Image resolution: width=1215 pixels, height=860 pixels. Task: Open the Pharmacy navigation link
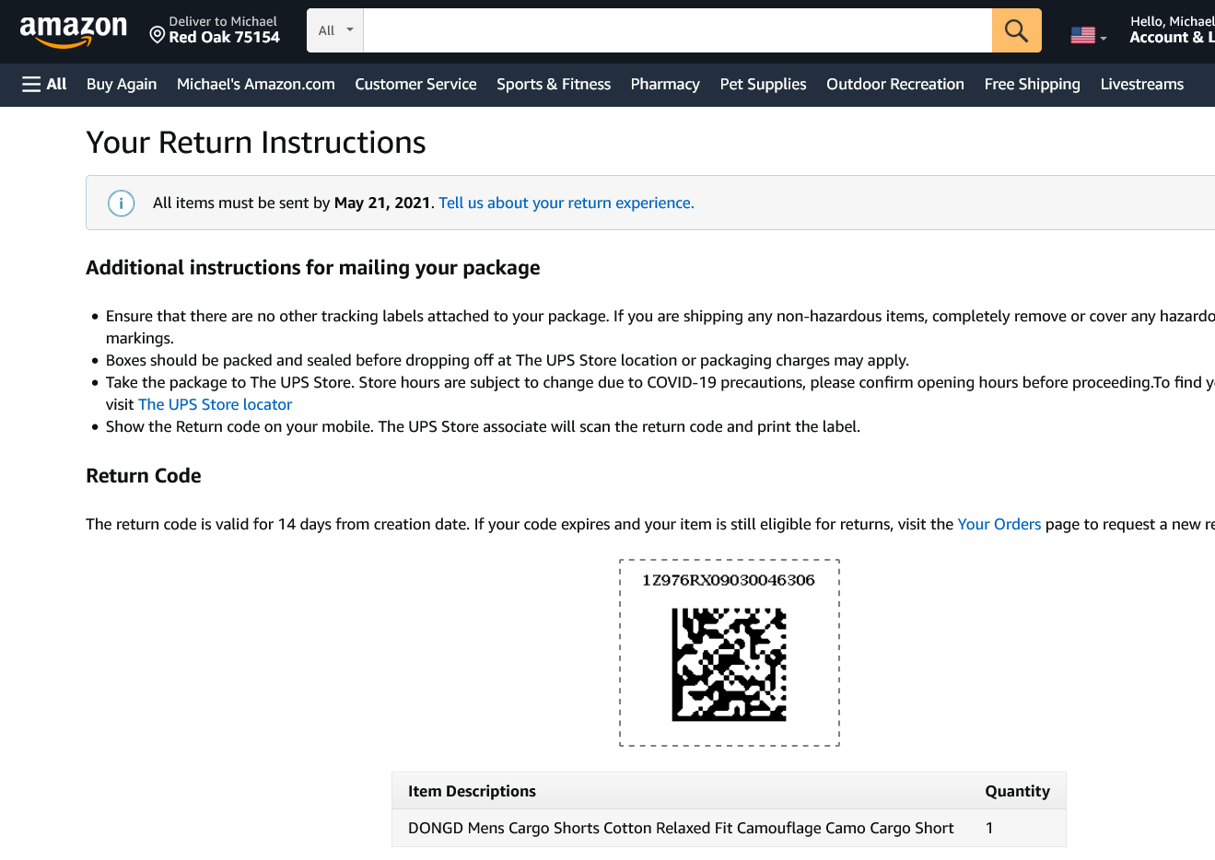pyautogui.click(x=665, y=85)
